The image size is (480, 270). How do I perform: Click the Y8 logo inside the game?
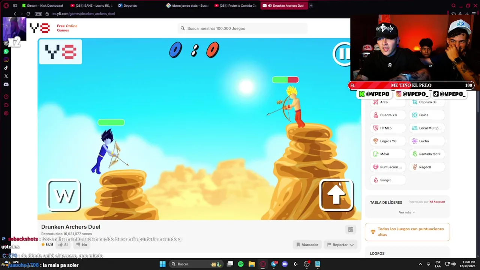click(60, 52)
